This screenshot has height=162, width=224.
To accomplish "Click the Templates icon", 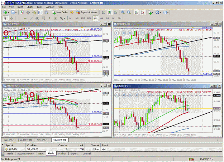I will coord(165,13).
